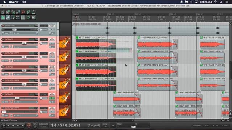This screenshot has width=232, height=130.
Task: Toggle envelope points move with items icon
Action: click(18, 17)
